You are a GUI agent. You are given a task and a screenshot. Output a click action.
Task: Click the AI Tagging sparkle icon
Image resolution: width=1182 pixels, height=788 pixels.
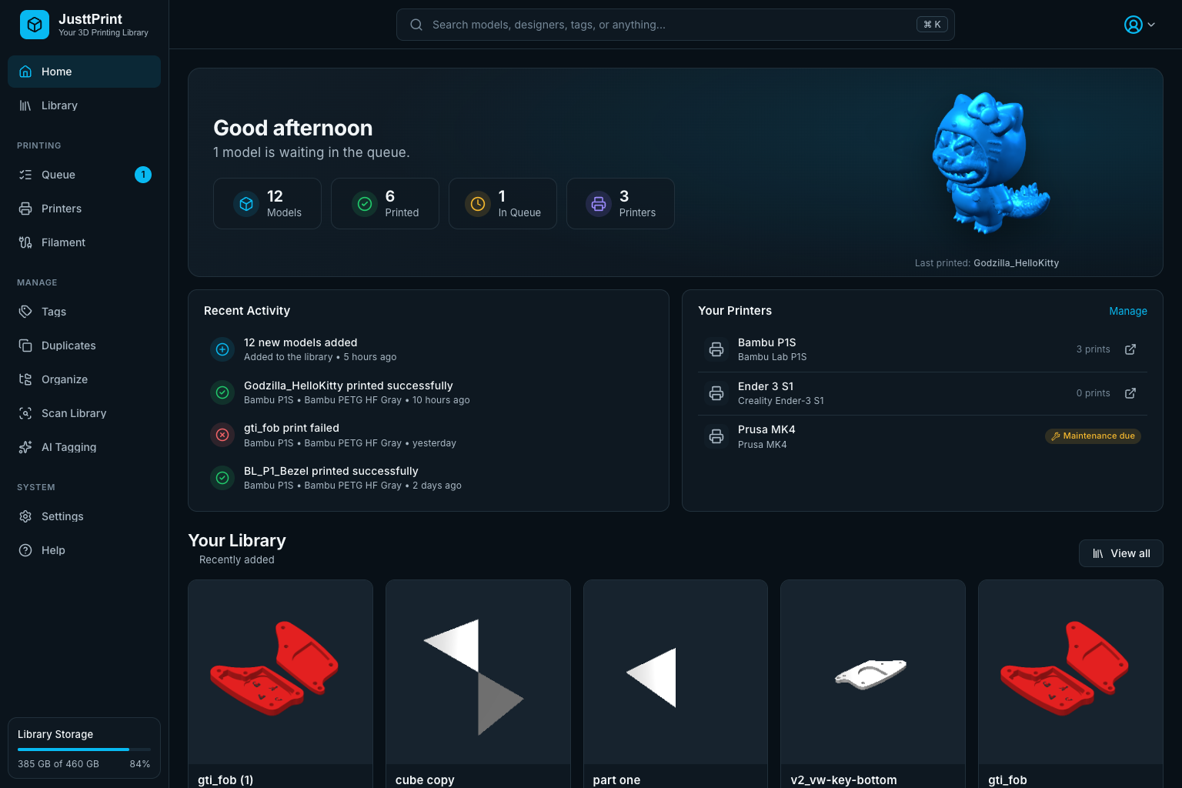[x=25, y=447]
